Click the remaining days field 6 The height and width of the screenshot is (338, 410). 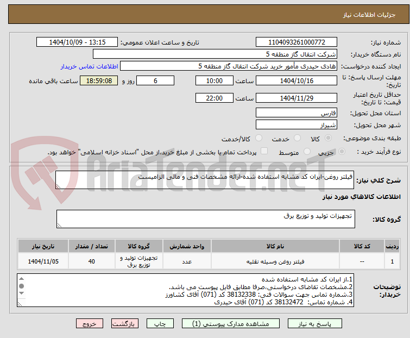point(155,80)
